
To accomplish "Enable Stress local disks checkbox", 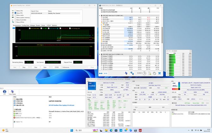I will coord(16,20).
